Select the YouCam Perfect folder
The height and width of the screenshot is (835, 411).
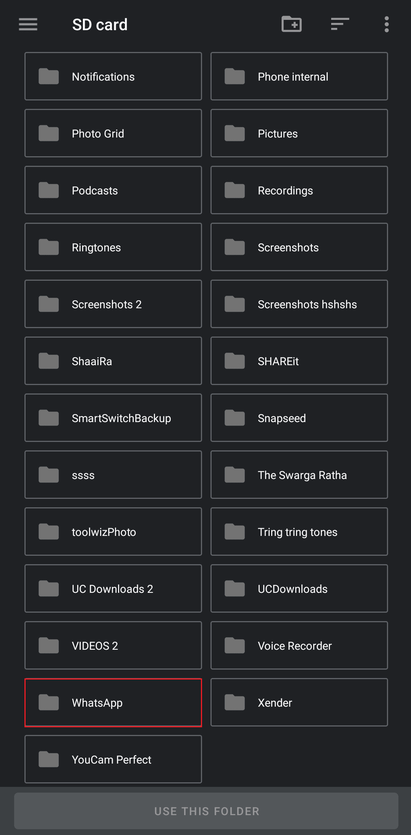point(113,759)
